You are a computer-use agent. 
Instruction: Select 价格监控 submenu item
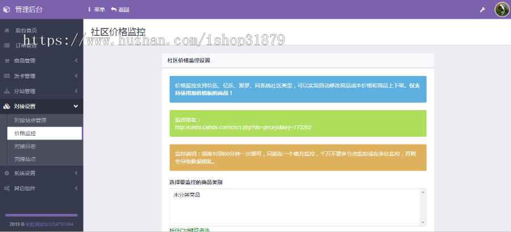tap(44, 133)
